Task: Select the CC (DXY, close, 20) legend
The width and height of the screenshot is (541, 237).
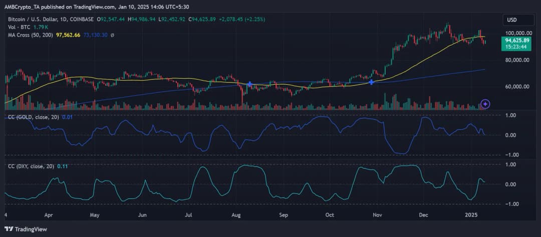Action: tap(31, 166)
